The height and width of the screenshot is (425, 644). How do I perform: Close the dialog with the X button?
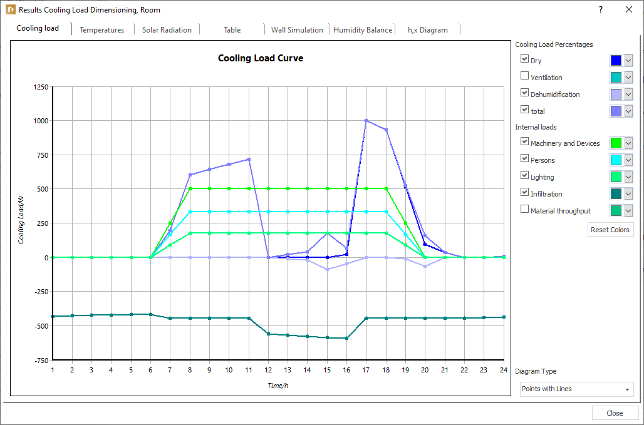pos(628,9)
